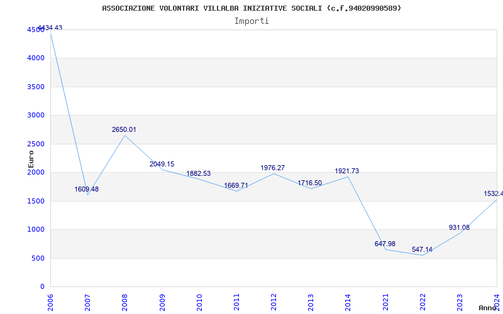Click the y-axis value 1000
The height and width of the screenshot is (314, 503).
click(36, 230)
